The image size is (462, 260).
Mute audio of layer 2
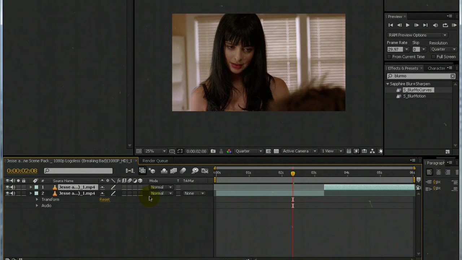[x=13, y=193]
